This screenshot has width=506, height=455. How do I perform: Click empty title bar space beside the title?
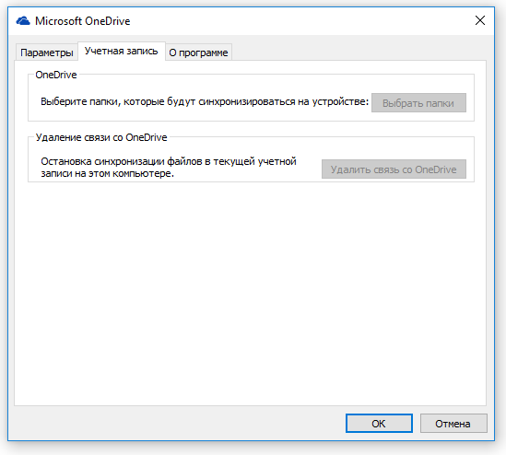tap(300, 21)
